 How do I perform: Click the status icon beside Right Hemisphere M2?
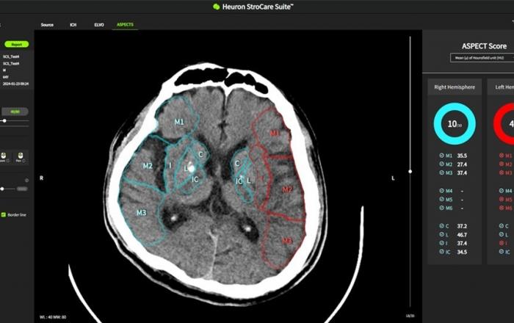[441, 164]
